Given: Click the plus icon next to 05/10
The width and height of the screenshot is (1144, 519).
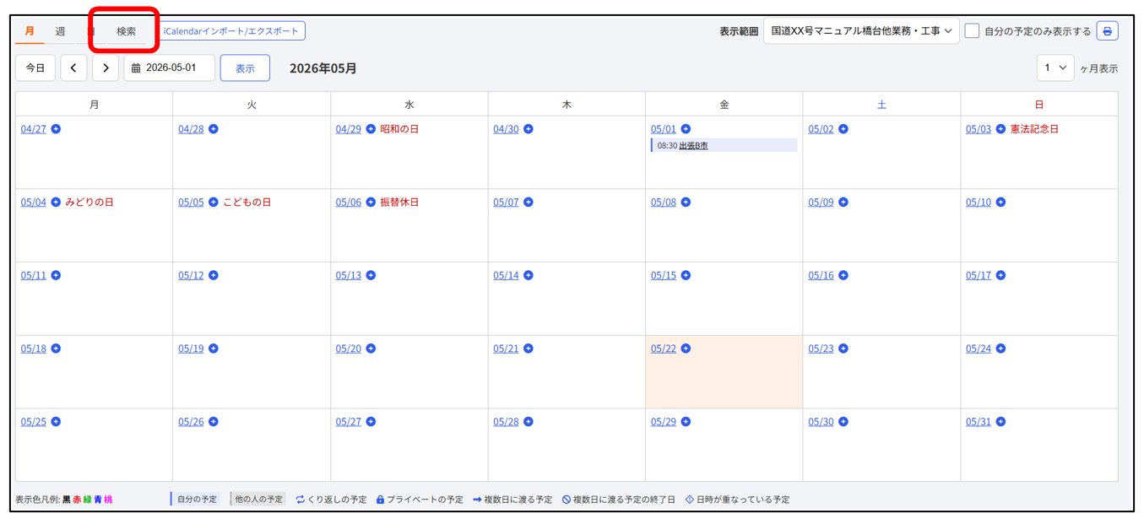Looking at the screenshot, I should 1000,203.
